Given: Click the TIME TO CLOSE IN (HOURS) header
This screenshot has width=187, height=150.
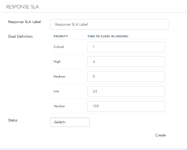Looking at the screenshot, I should click(108, 36).
